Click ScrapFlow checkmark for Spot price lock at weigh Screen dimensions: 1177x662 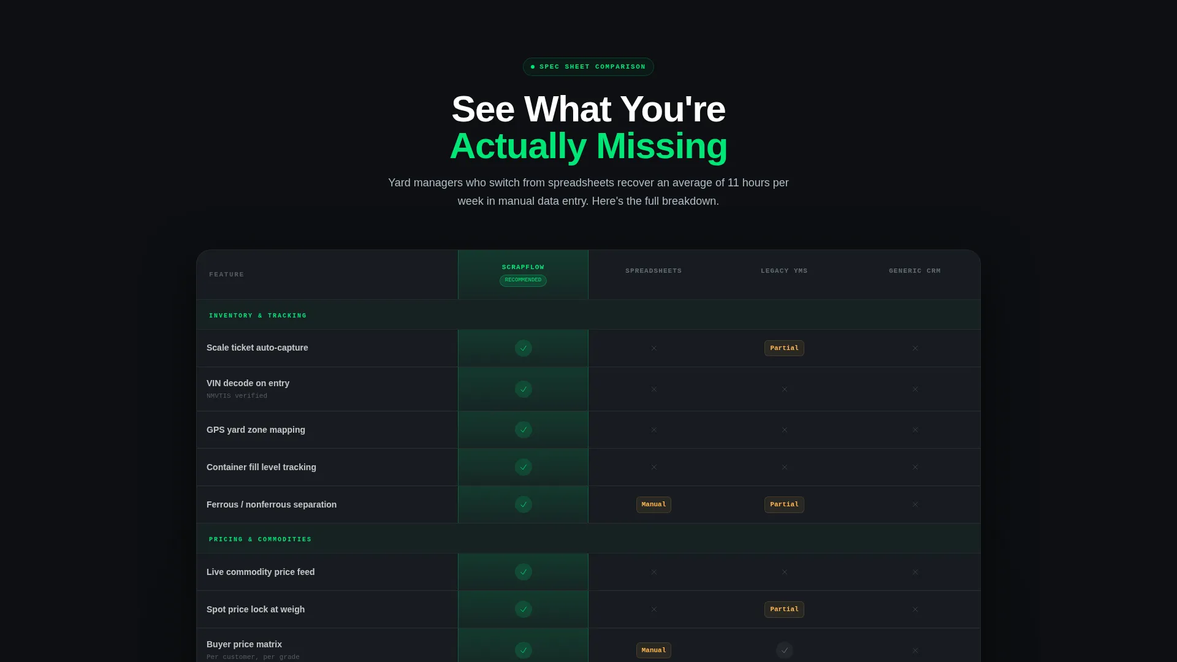click(x=523, y=609)
